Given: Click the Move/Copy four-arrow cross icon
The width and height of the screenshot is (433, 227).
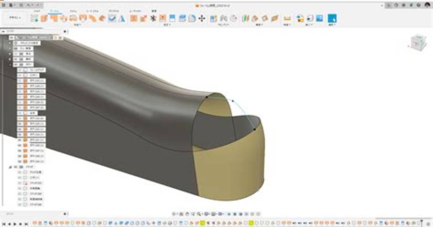Looking at the screenshot, I should pyautogui.click(x=202, y=18).
